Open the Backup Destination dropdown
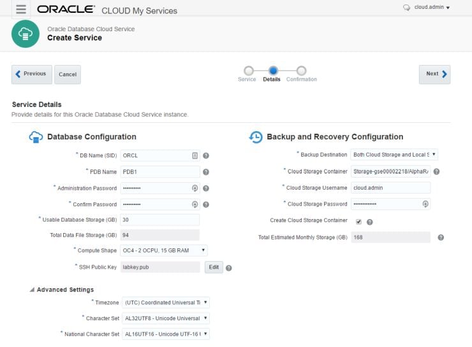Image resolution: width=472 pixels, height=347 pixels. (394, 155)
